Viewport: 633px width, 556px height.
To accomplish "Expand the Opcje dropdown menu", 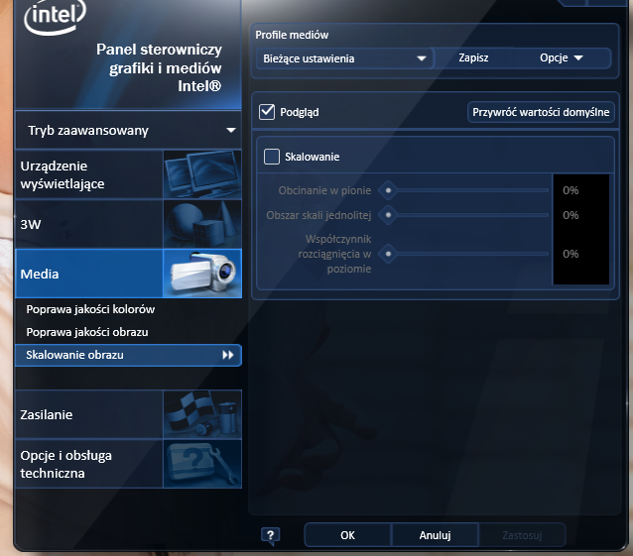I will [x=562, y=58].
